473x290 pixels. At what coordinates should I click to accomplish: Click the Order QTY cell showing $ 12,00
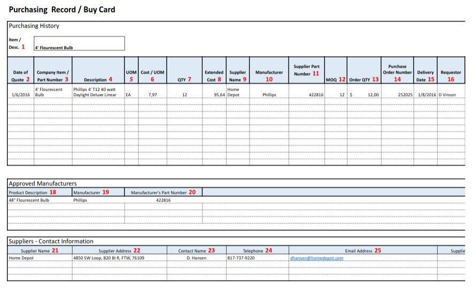(x=363, y=95)
